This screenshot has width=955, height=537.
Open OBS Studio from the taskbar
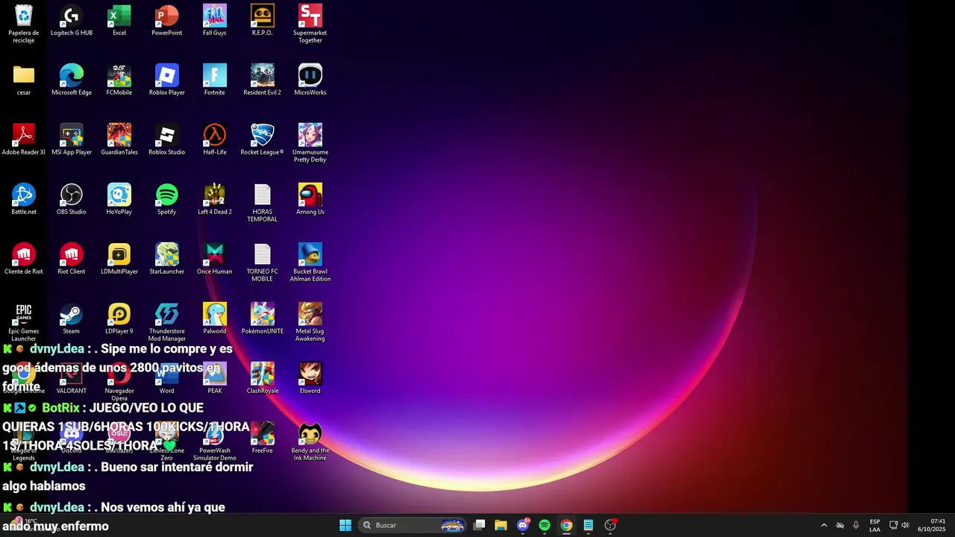pos(610,525)
